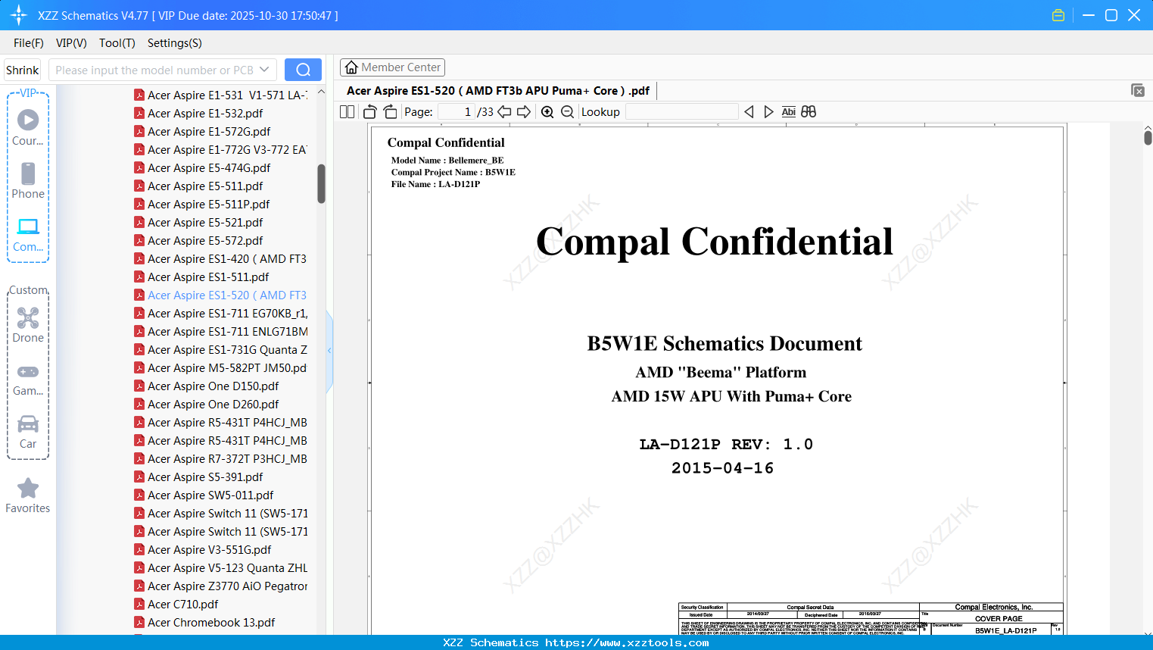The height and width of the screenshot is (650, 1153).
Task: Jump to the next lookup result
Action: click(x=768, y=112)
